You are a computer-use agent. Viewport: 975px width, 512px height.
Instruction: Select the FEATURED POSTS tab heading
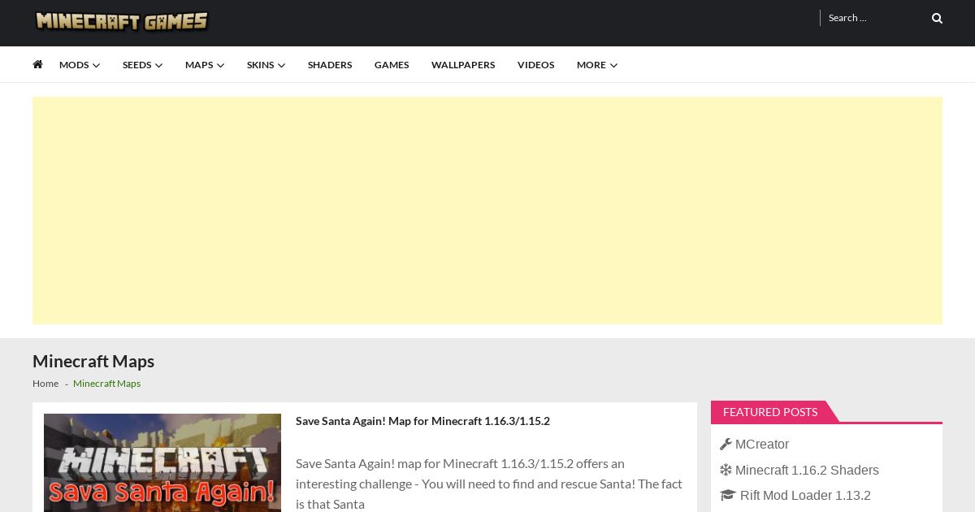(770, 412)
